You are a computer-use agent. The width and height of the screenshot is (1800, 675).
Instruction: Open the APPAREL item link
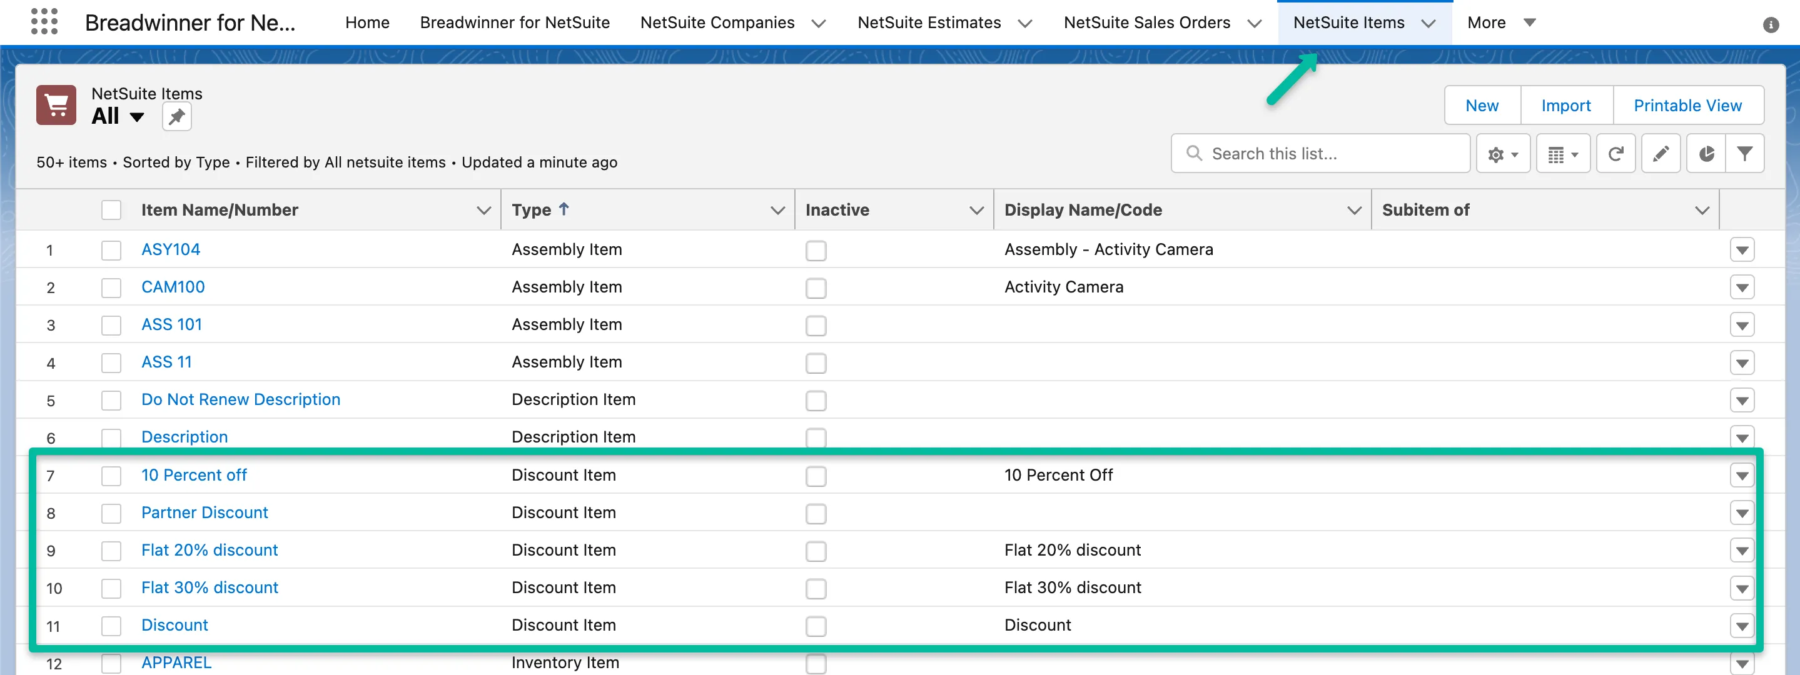176,662
